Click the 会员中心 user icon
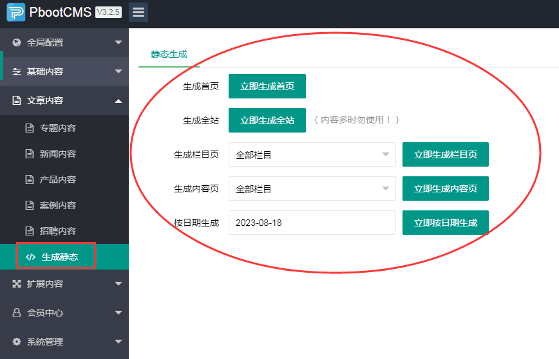 pos(17,313)
